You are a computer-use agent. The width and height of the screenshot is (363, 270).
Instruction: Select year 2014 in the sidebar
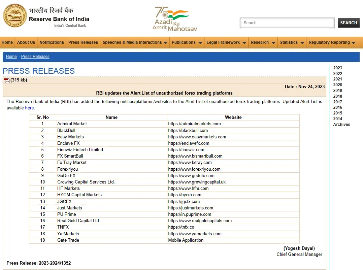[x=337, y=119]
